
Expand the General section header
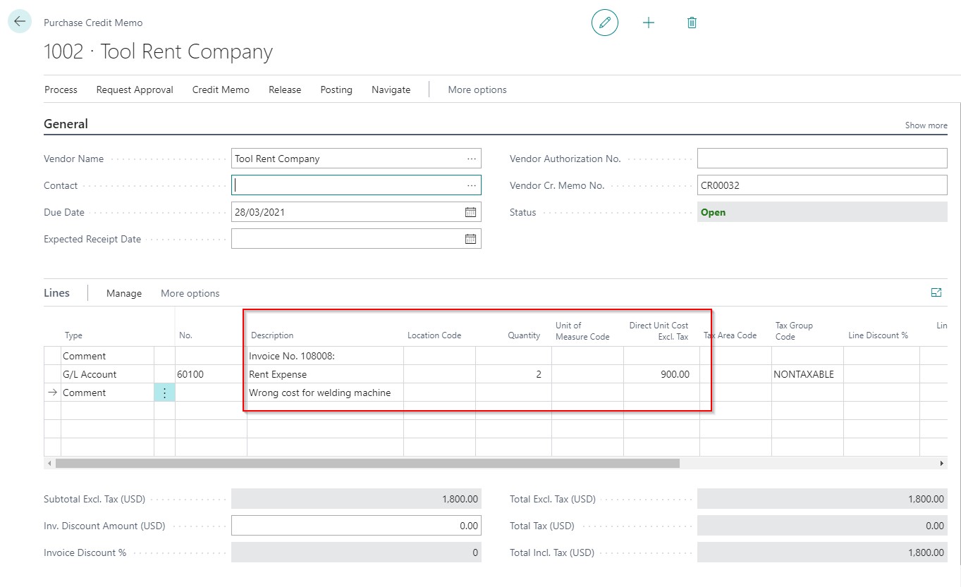66,124
